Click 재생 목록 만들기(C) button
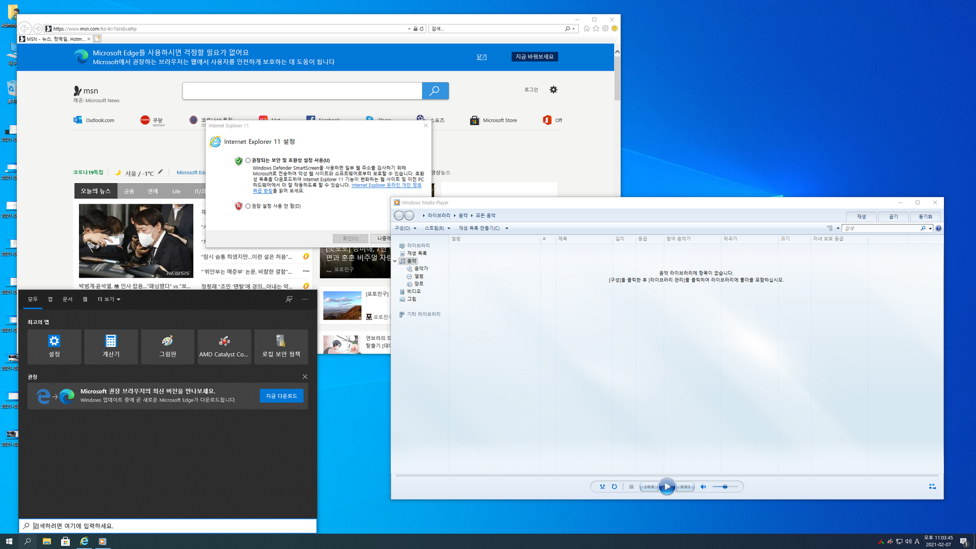 (479, 228)
